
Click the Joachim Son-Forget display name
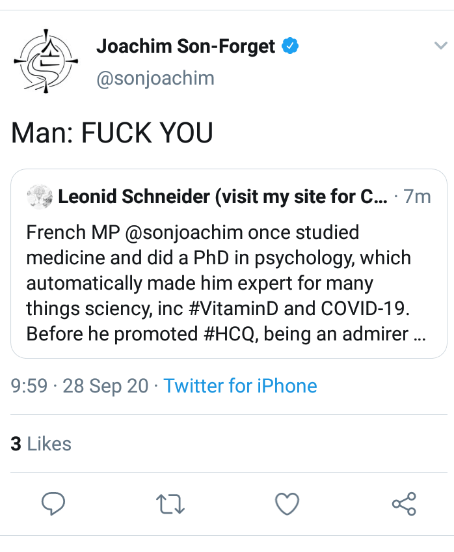point(185,47)
